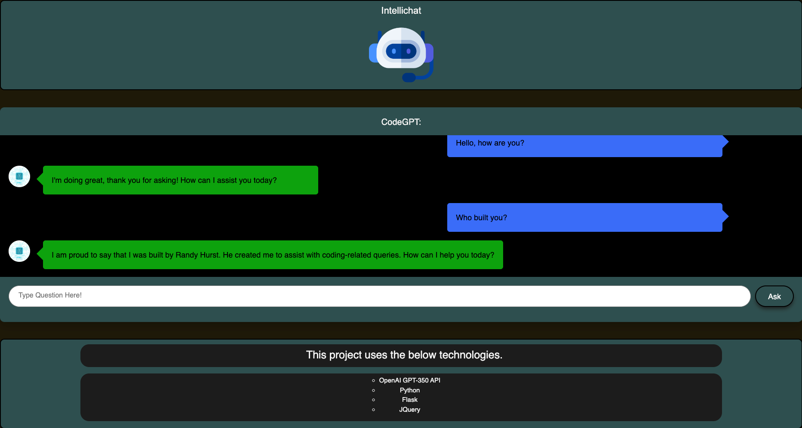Click the bot avatar beside "Randy Hurst" reply
Image resolution: width=802 pixels, height=428 pixels.
click(x=19, y=251)
